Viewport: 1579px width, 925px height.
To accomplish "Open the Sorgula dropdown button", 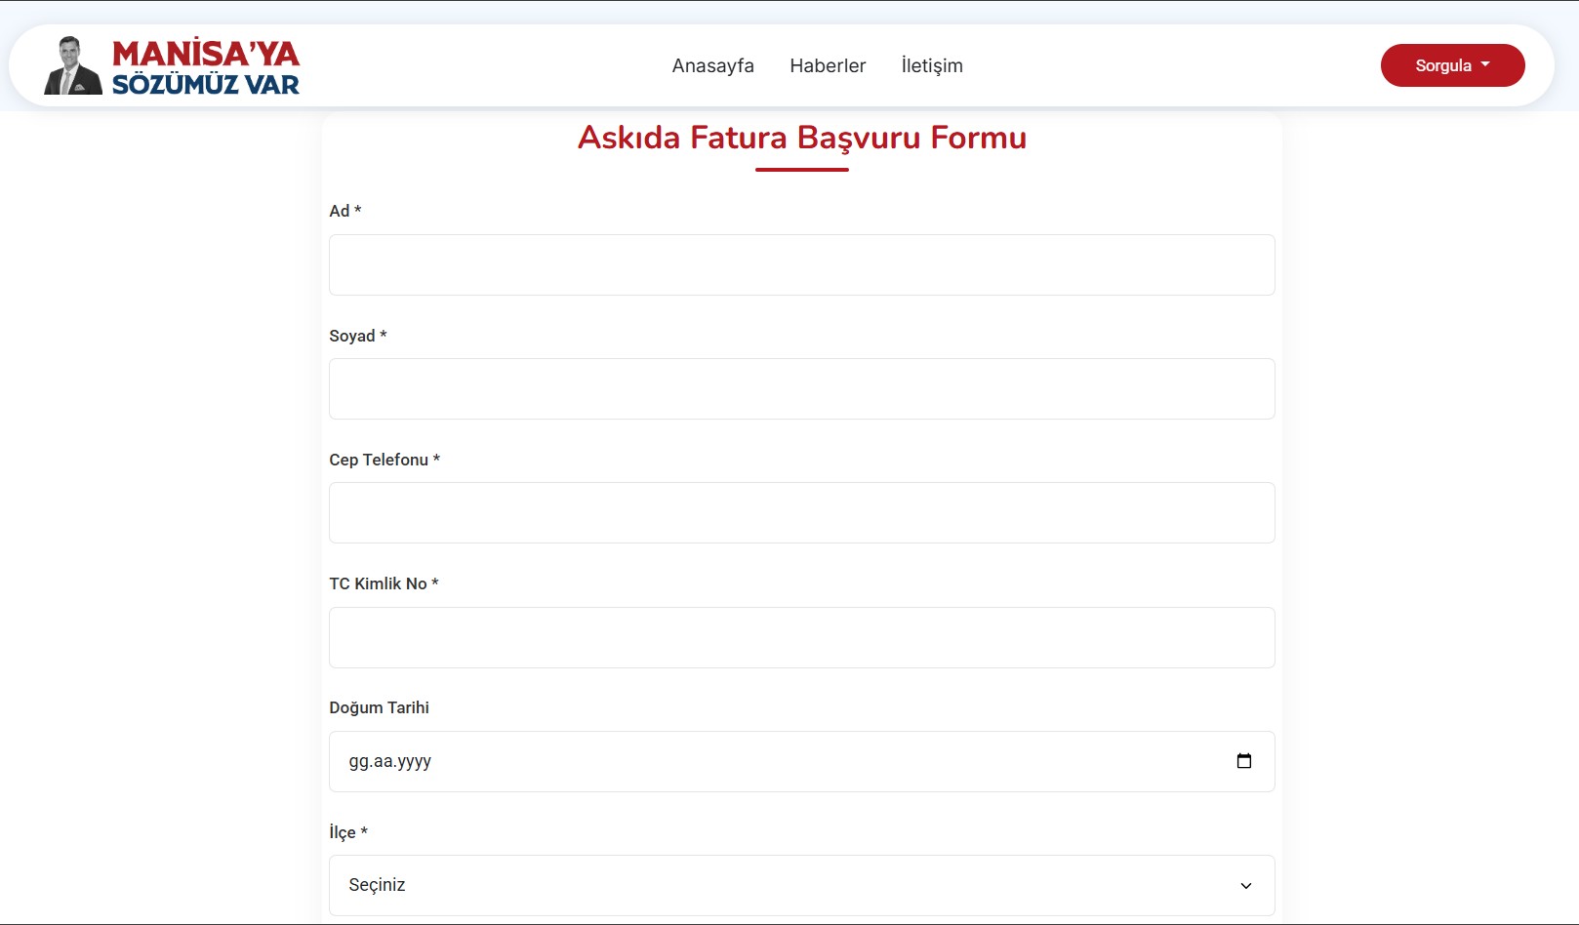I will 1451,65.
